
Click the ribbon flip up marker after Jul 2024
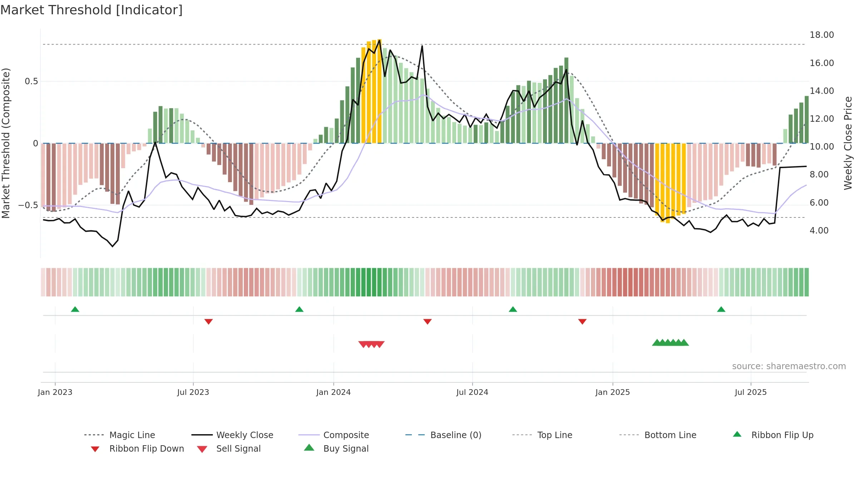(x=513, y=309)
